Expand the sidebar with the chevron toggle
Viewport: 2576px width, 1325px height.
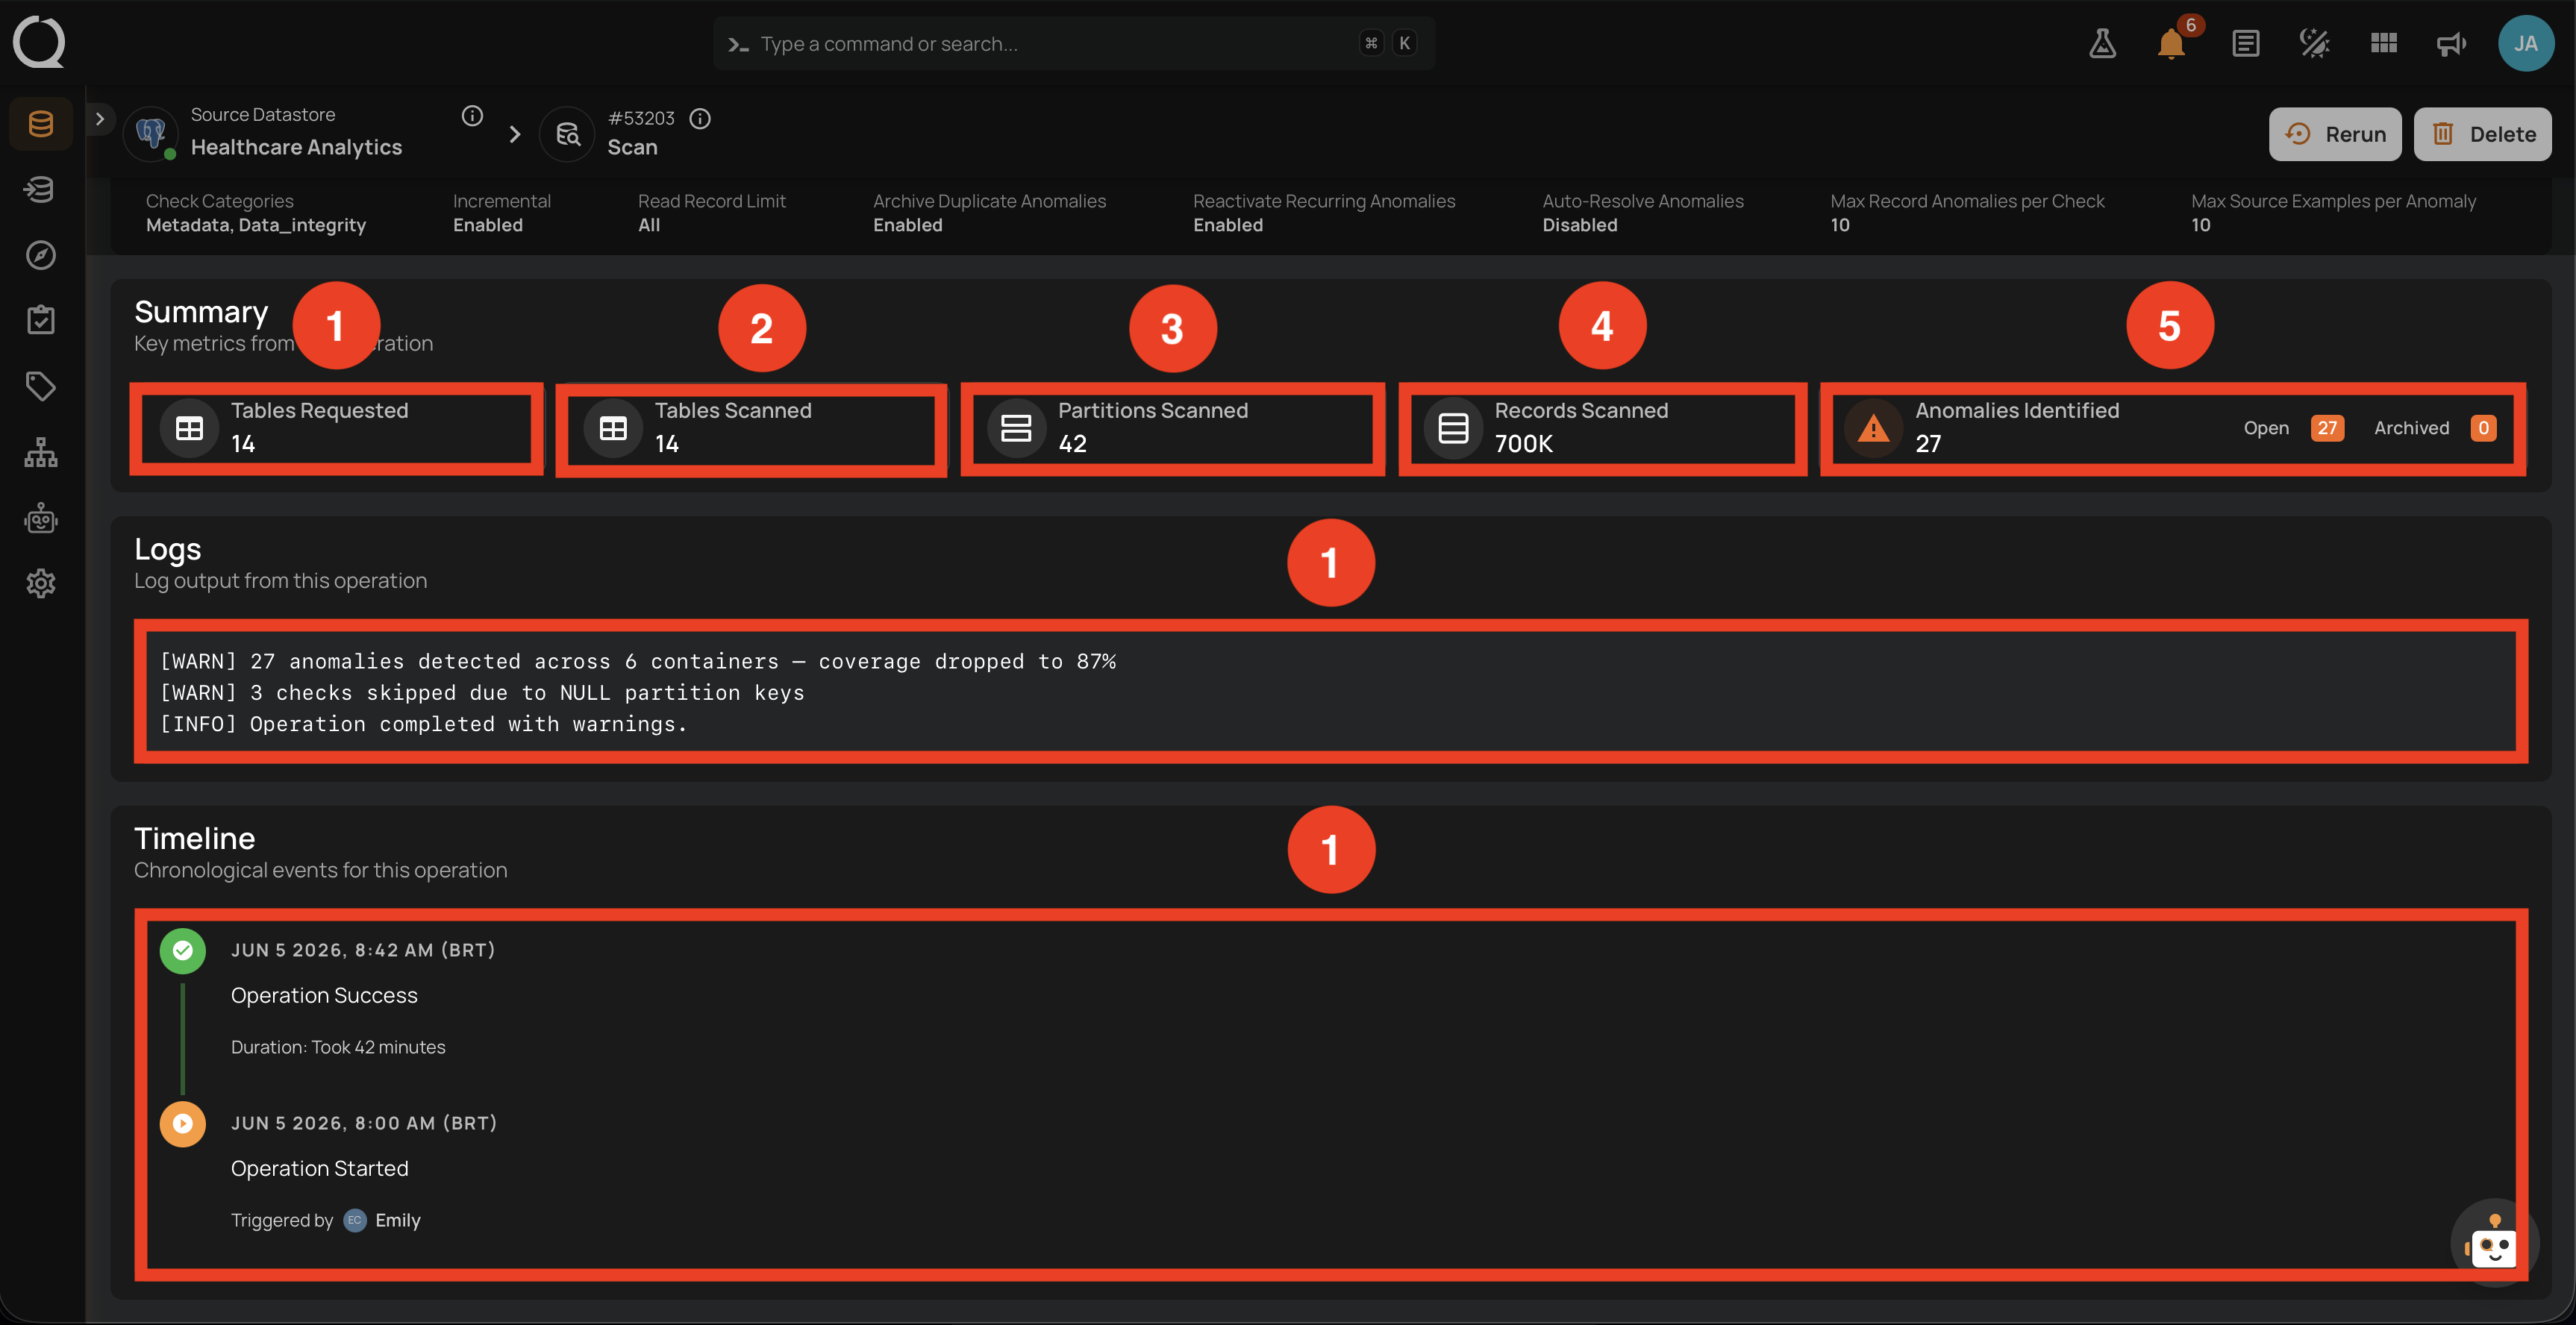click(x=100, y=118)
